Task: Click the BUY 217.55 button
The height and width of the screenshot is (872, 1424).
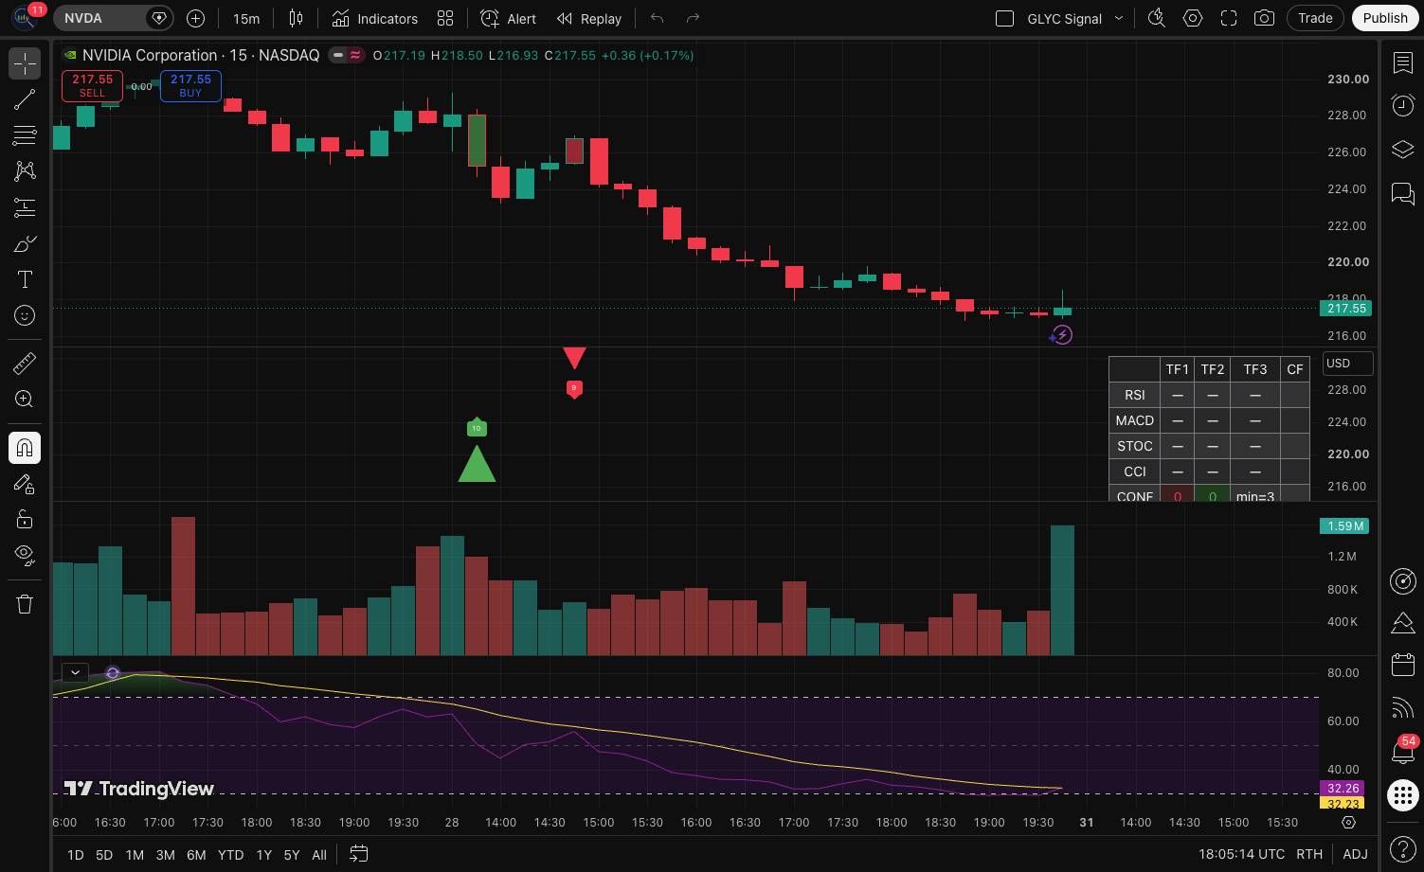Action: 190,85
